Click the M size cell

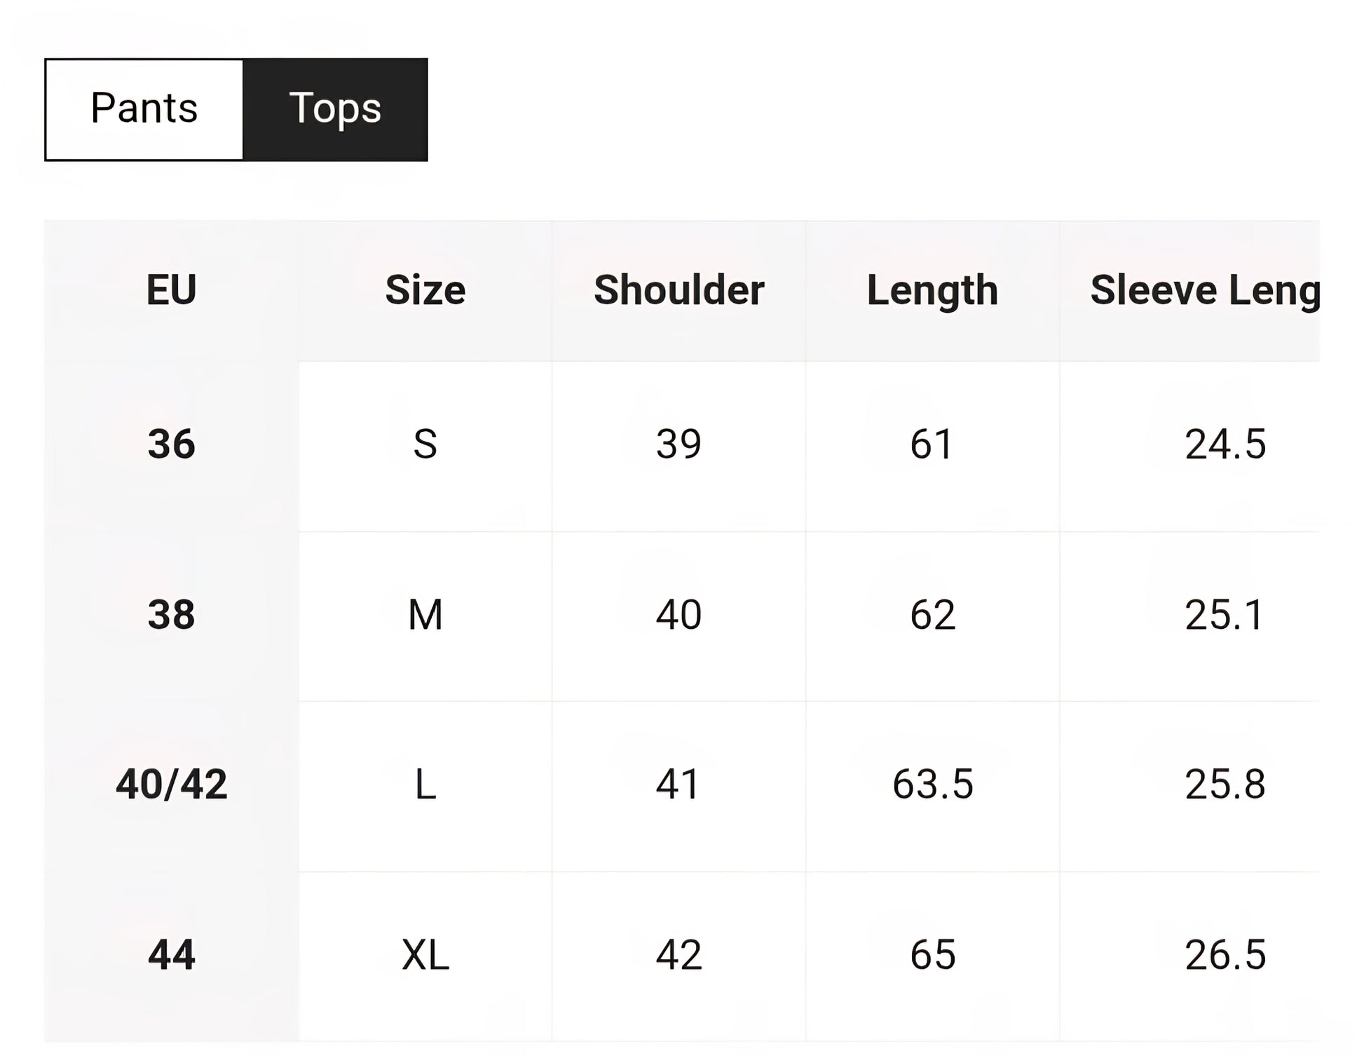[425, 615]
